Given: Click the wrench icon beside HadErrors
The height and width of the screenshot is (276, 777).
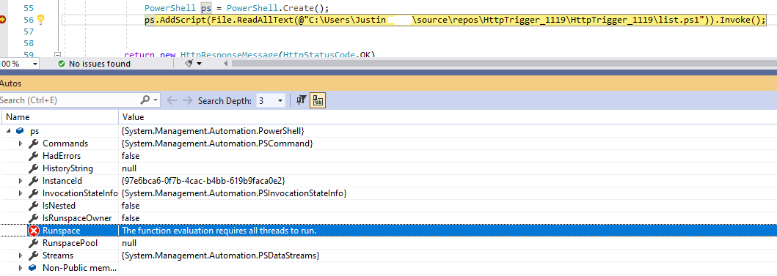Looking at the screenshot, I should 34,156.
